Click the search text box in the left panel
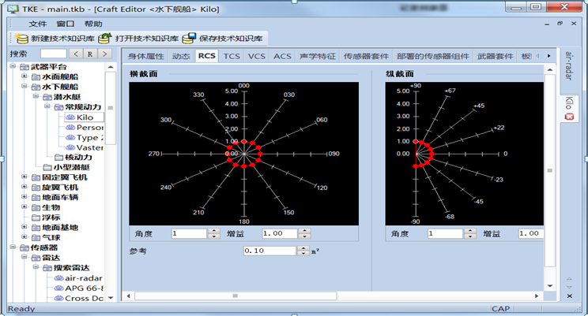 pyautogui.click(x=47, y=54)
